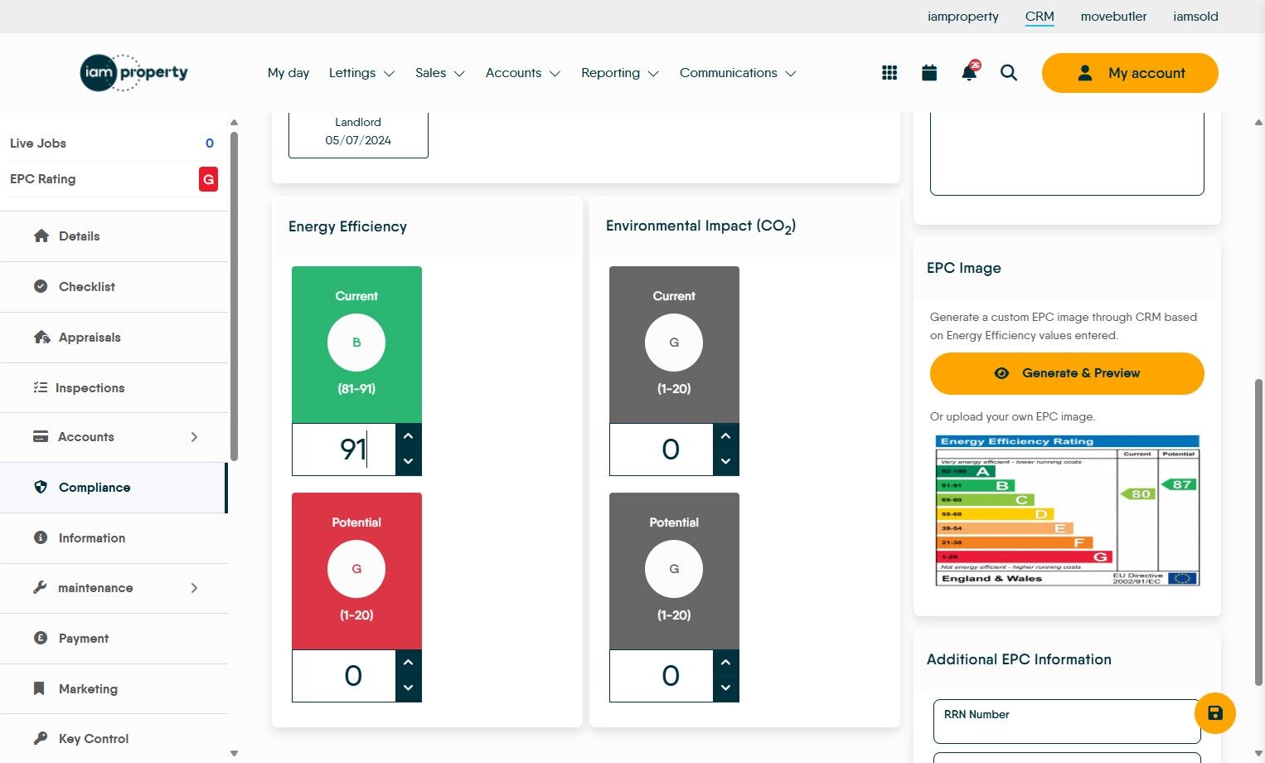The height and width of the screenshot is (763, 1265).
Task: Click the EPC rating chart thumbnail
Action: pos(1068,510)
